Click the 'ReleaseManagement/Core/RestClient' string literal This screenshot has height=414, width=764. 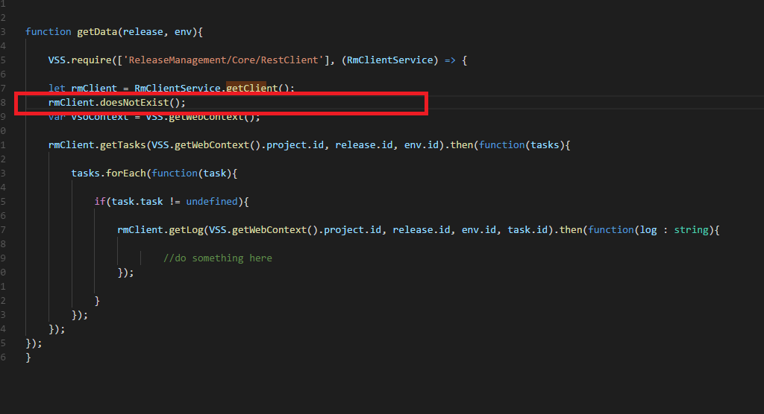click(x=223, y=60)
